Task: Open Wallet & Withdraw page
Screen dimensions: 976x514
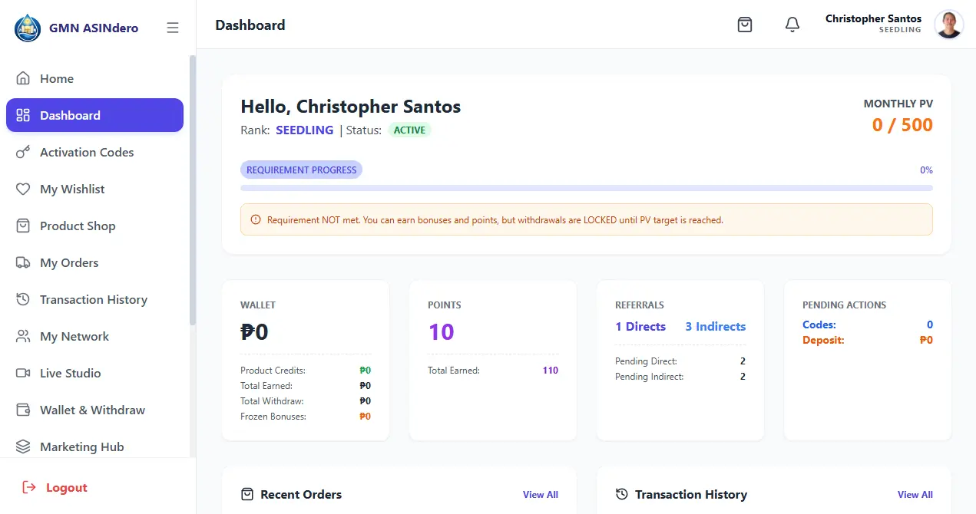Action: [94, 410]
